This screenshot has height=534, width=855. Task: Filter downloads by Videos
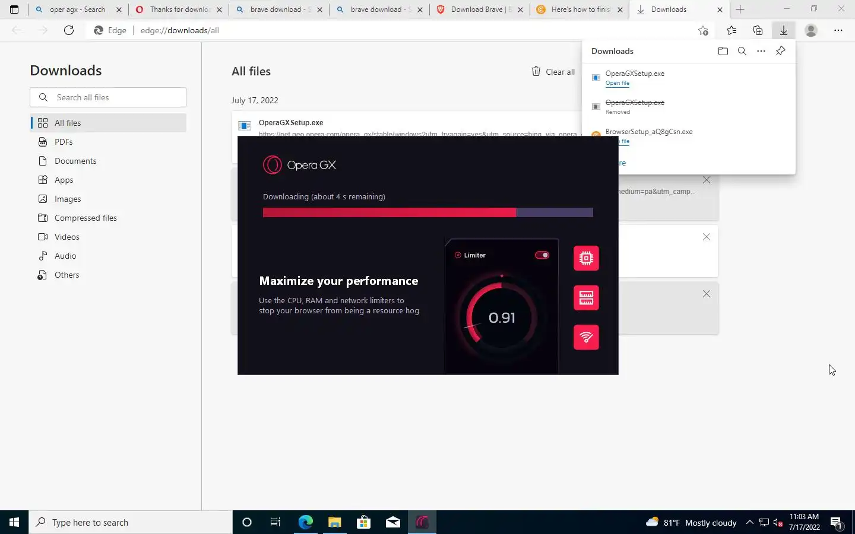[108, 237]
